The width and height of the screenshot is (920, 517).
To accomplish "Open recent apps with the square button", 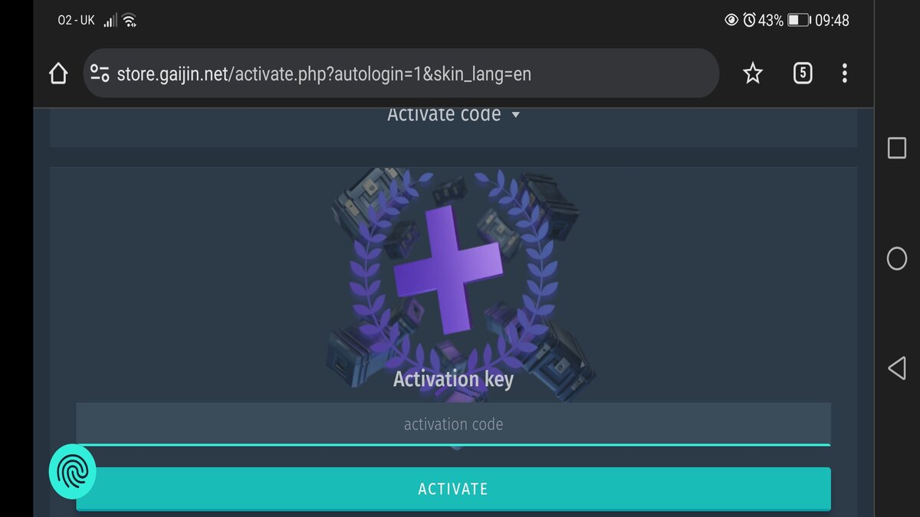I will (x=897, y=148).
